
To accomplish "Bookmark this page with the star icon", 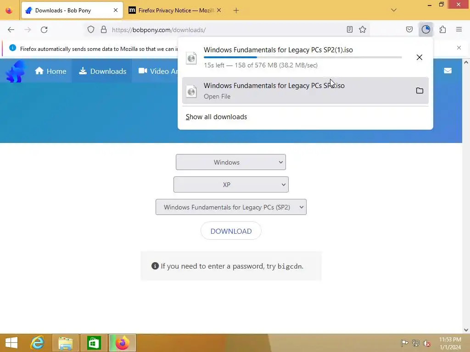I will (x=363, y=30).
